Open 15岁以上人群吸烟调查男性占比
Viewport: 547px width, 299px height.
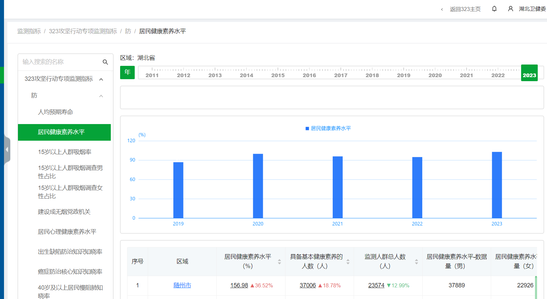tap(70, 172)
